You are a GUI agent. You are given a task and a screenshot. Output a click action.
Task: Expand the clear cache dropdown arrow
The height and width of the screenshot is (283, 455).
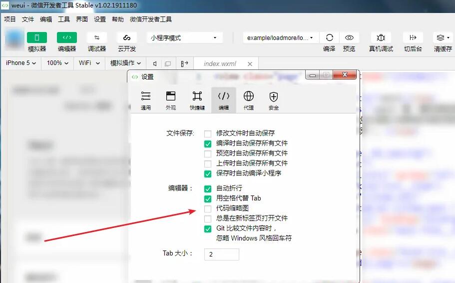[x=449, y=38]
